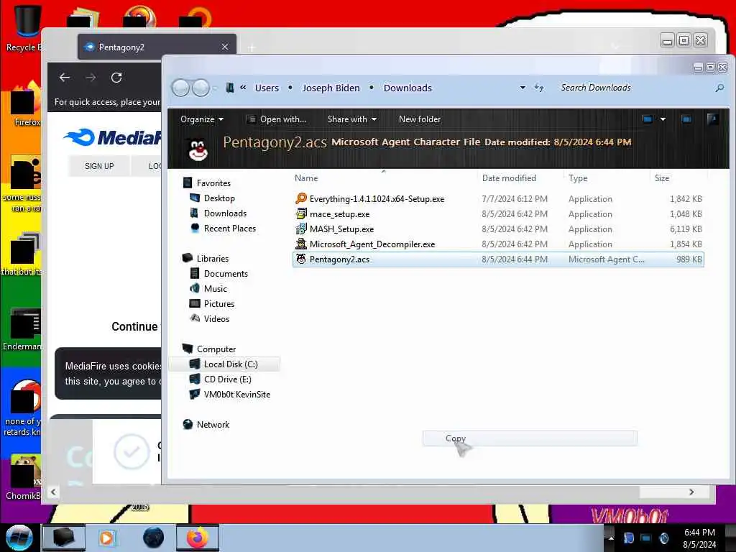Sort by Size column header
The image size is (736, 552).
[662, 178]
